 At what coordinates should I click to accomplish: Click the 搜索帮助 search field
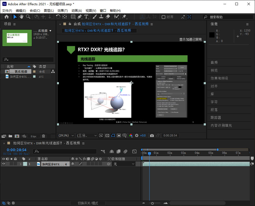pos(228,17)
